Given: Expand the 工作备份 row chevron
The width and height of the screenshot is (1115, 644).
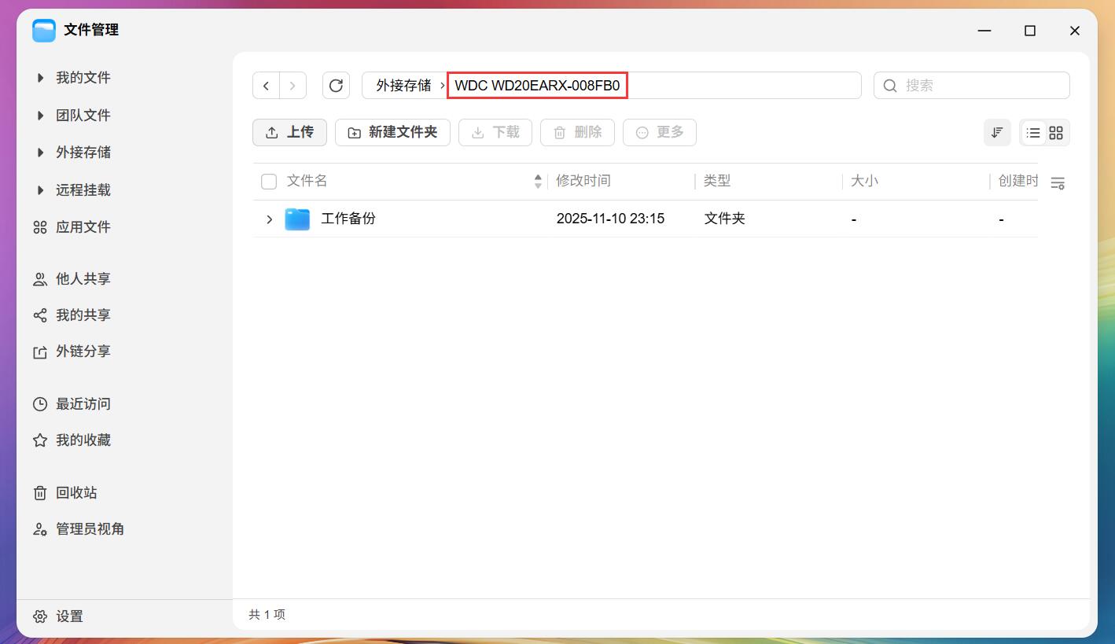Looking at the screenshot, I should pyautogui.click(x=269, y=219).
